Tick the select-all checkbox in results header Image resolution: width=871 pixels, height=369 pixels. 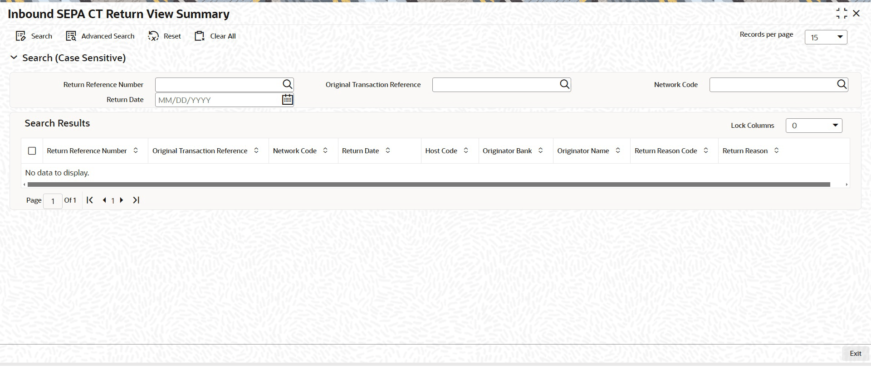tap(32, 151)
